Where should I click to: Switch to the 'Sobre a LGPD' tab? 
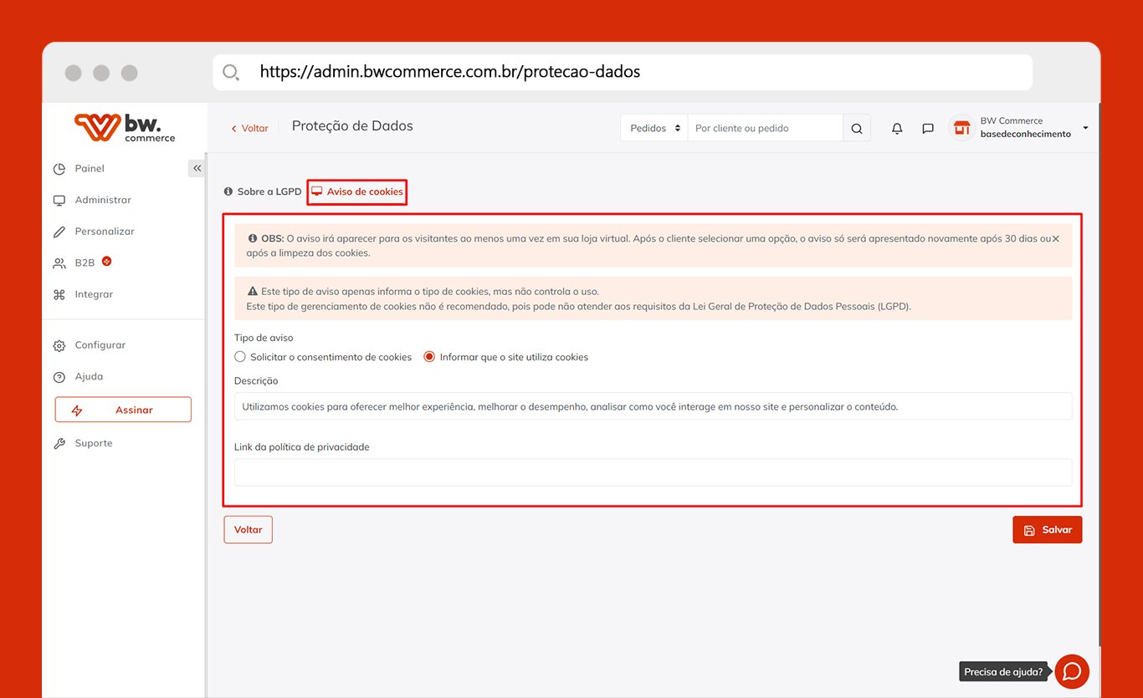click(262, 191)
